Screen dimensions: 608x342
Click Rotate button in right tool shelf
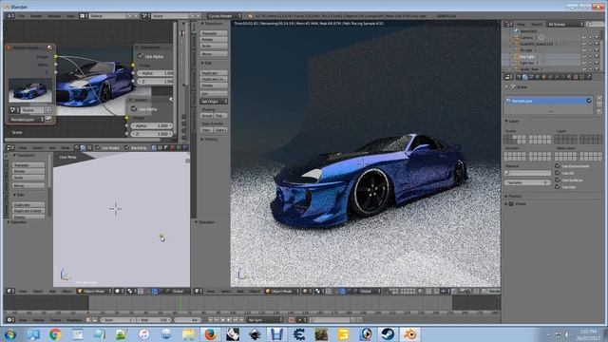pos(214,40)
